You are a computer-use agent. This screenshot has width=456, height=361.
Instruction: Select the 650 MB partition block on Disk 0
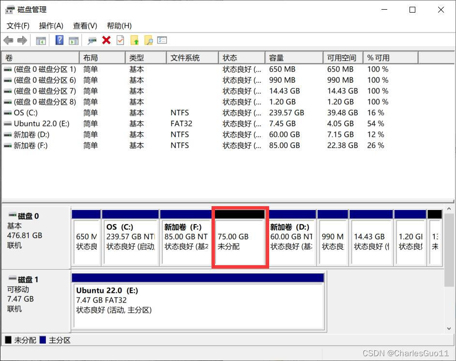click(86, 238)
